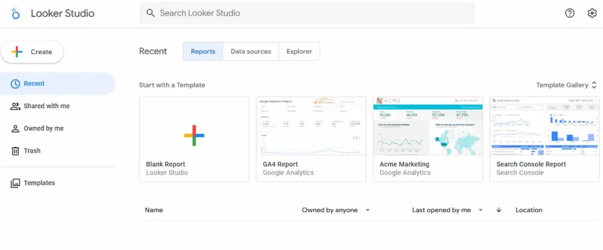Screen dimensions: 603x250
Task: Switch to the Reports tab
Action: click(203, 51)
